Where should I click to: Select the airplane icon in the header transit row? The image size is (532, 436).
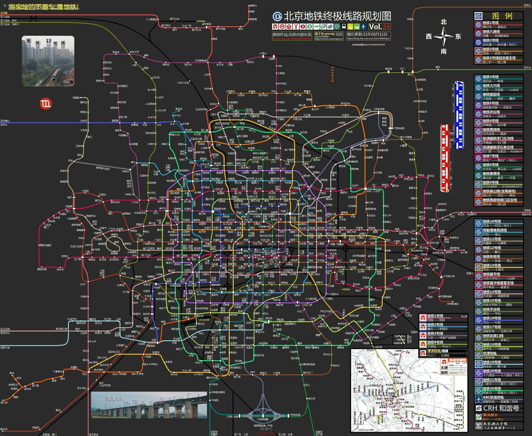364,26
